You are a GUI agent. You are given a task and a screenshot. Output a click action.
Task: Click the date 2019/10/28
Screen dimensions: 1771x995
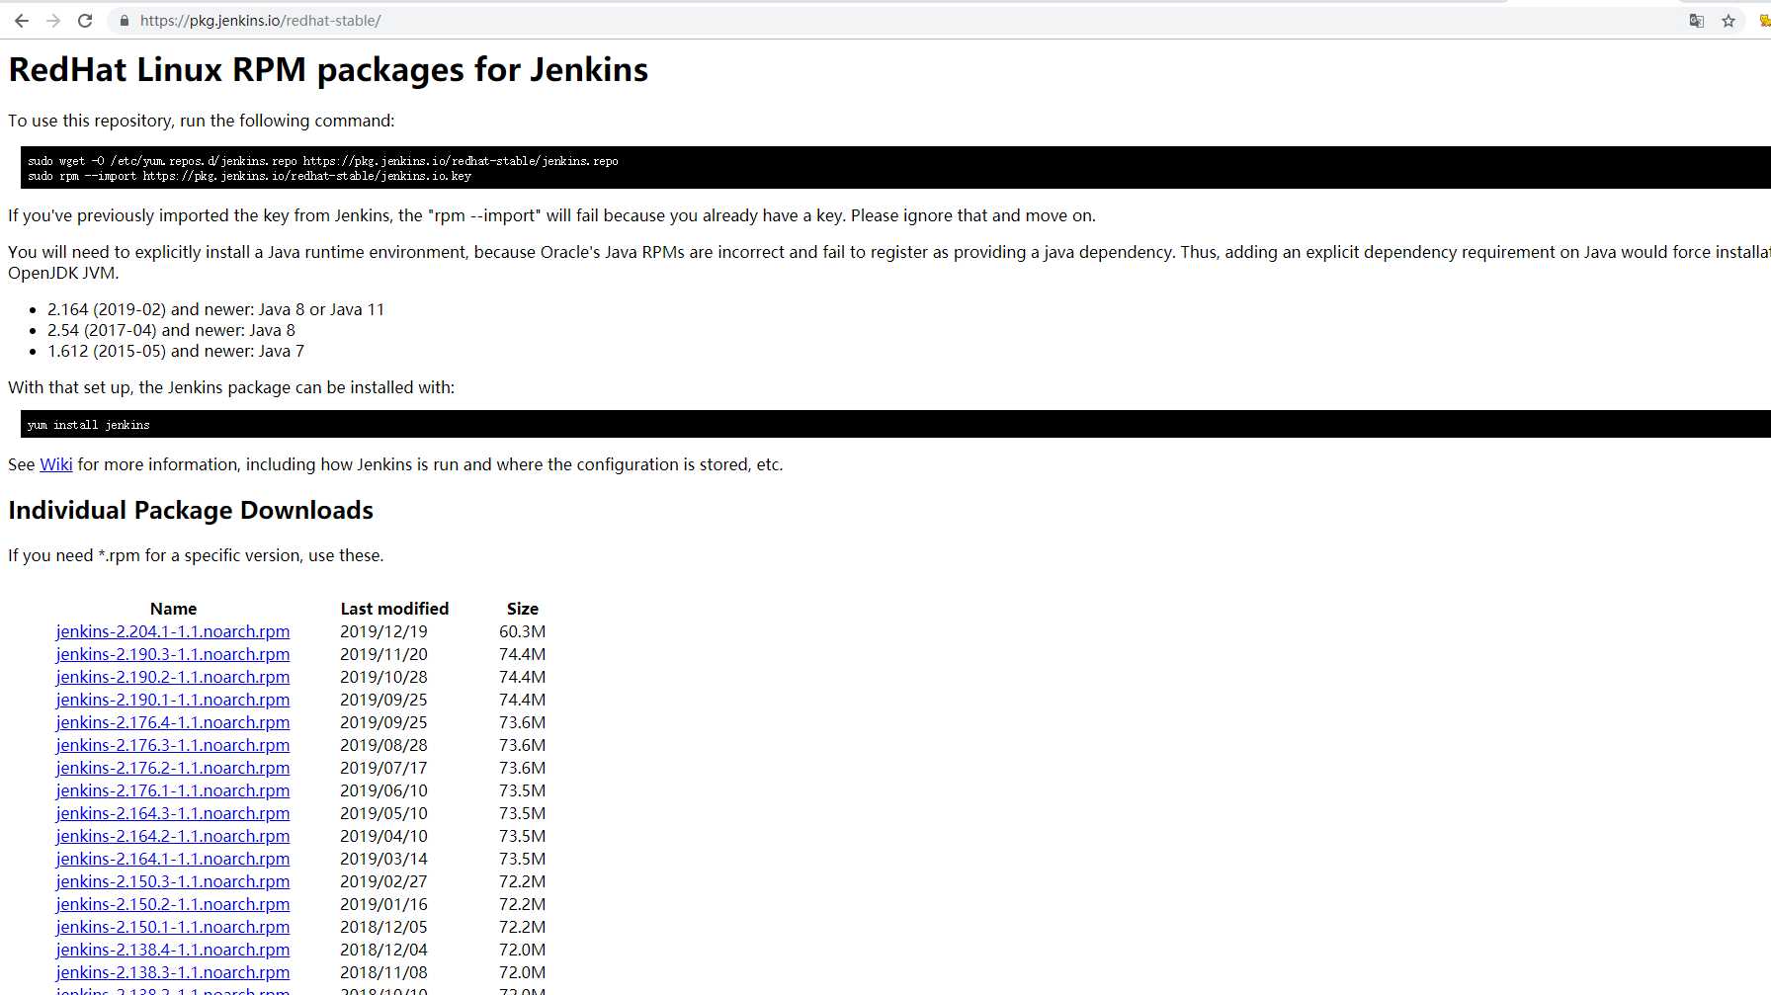pyautogui.click(x=383, y=677)
